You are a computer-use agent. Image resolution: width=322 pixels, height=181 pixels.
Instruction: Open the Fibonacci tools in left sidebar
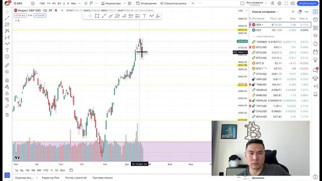click(7, 25)
